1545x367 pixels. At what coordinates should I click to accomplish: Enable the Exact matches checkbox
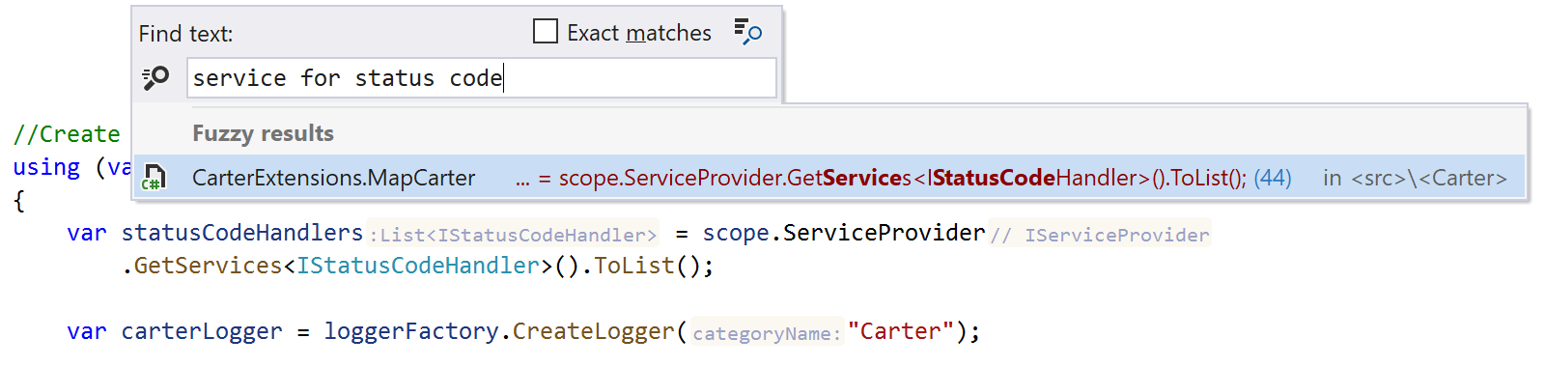[x=546, y=32]
